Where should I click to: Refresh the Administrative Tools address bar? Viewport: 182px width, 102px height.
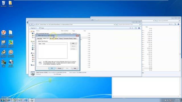(x=116, y=25)
